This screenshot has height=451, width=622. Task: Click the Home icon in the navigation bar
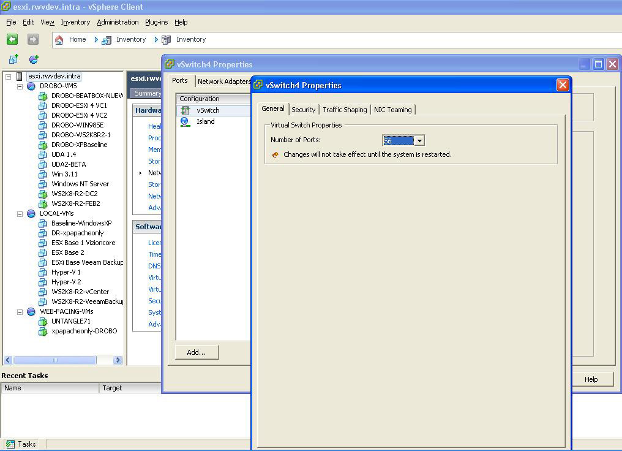59,39
